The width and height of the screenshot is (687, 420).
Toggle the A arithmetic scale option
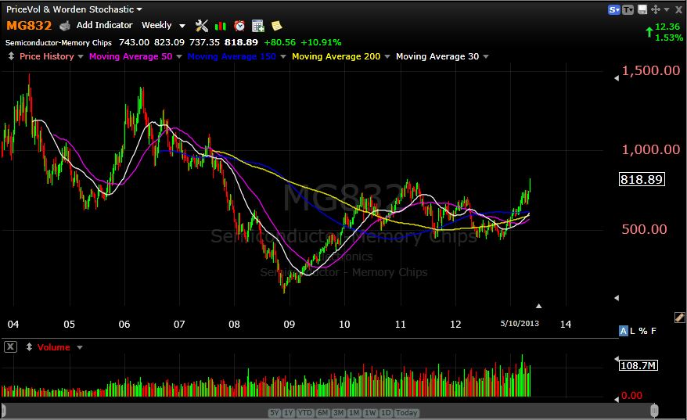coord(624,331)
